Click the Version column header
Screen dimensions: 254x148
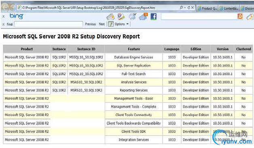(222, 49)
